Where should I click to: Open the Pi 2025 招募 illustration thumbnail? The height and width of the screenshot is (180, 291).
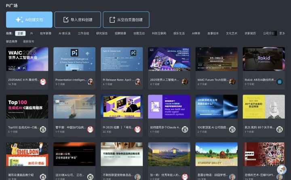(x=122, y=107)
